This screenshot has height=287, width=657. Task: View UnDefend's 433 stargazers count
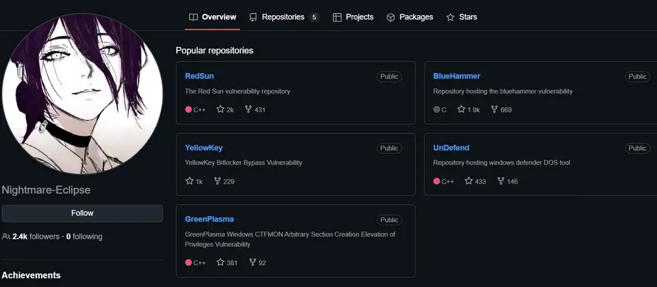(x=480, y=182)
